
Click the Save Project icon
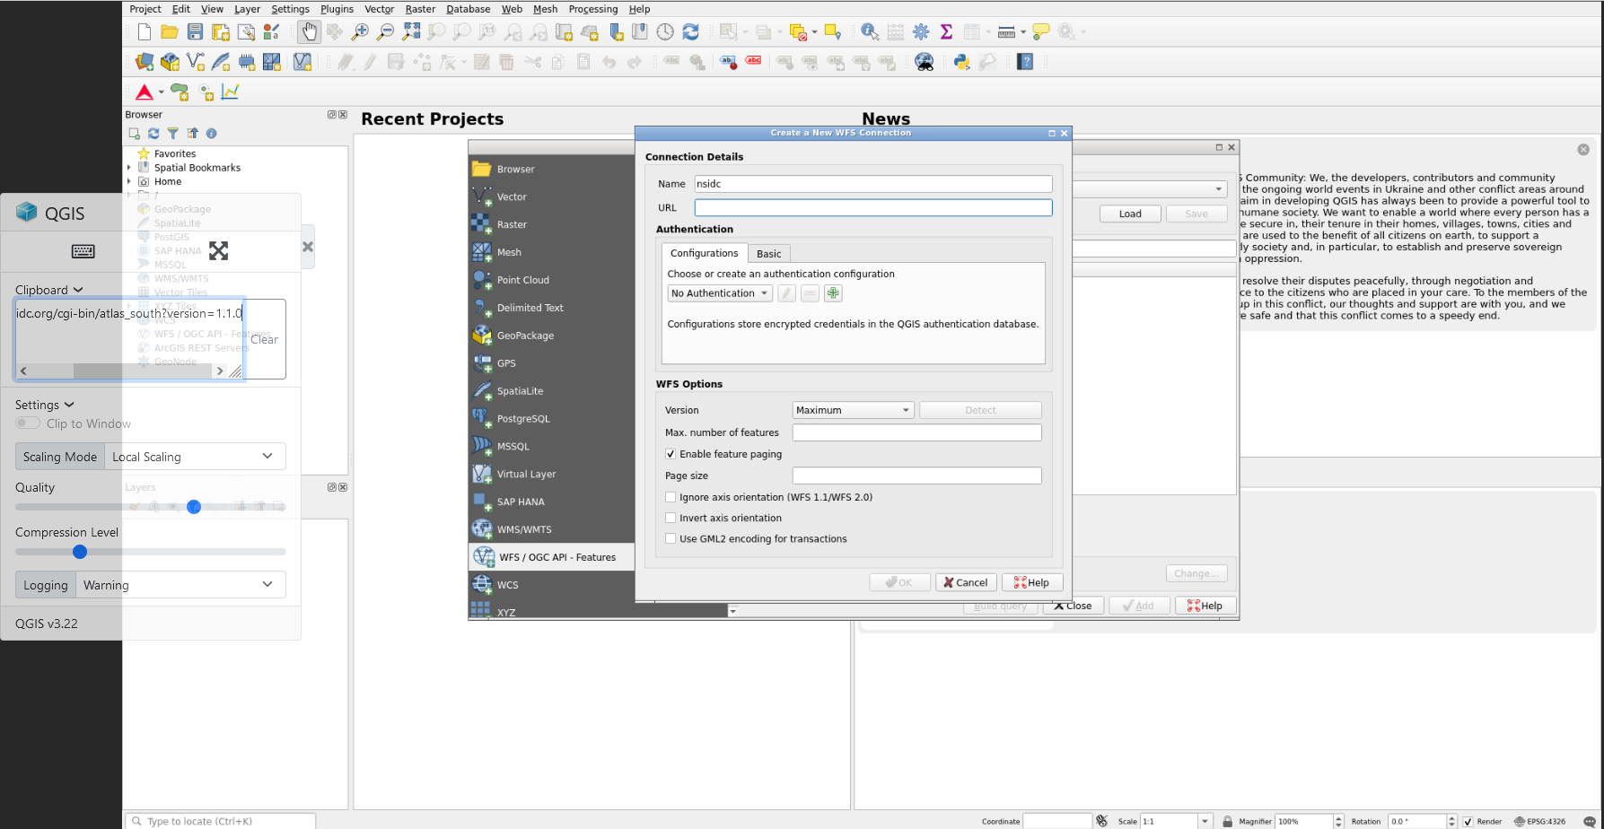[x=195, y=32]
